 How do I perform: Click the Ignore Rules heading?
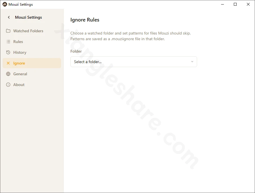pos(85,20)
